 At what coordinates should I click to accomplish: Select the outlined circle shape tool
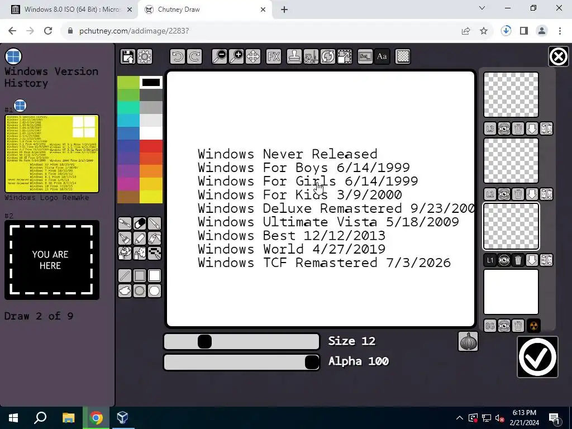(x=140, y=290)
